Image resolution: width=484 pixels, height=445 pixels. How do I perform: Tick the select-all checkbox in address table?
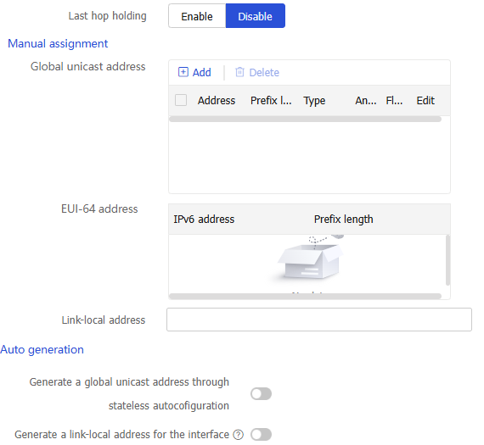tap(181, 100)
